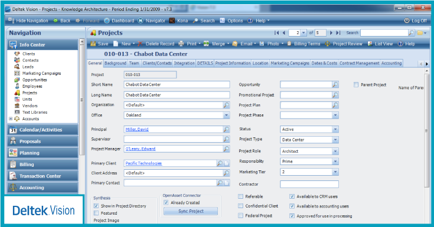This screenshot has width=434, height=227.
Task: Open Options in the top bar
Action: coord(231,21)
